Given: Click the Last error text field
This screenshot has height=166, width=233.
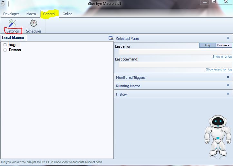Looking at the screenshot, I should pyautogui.click(x=175, y=52).
